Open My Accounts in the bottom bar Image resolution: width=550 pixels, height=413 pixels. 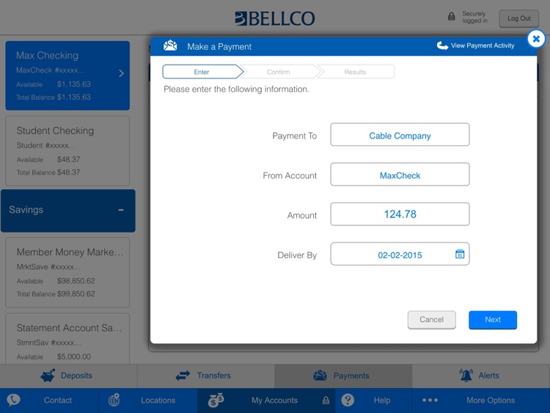[267, 400]
